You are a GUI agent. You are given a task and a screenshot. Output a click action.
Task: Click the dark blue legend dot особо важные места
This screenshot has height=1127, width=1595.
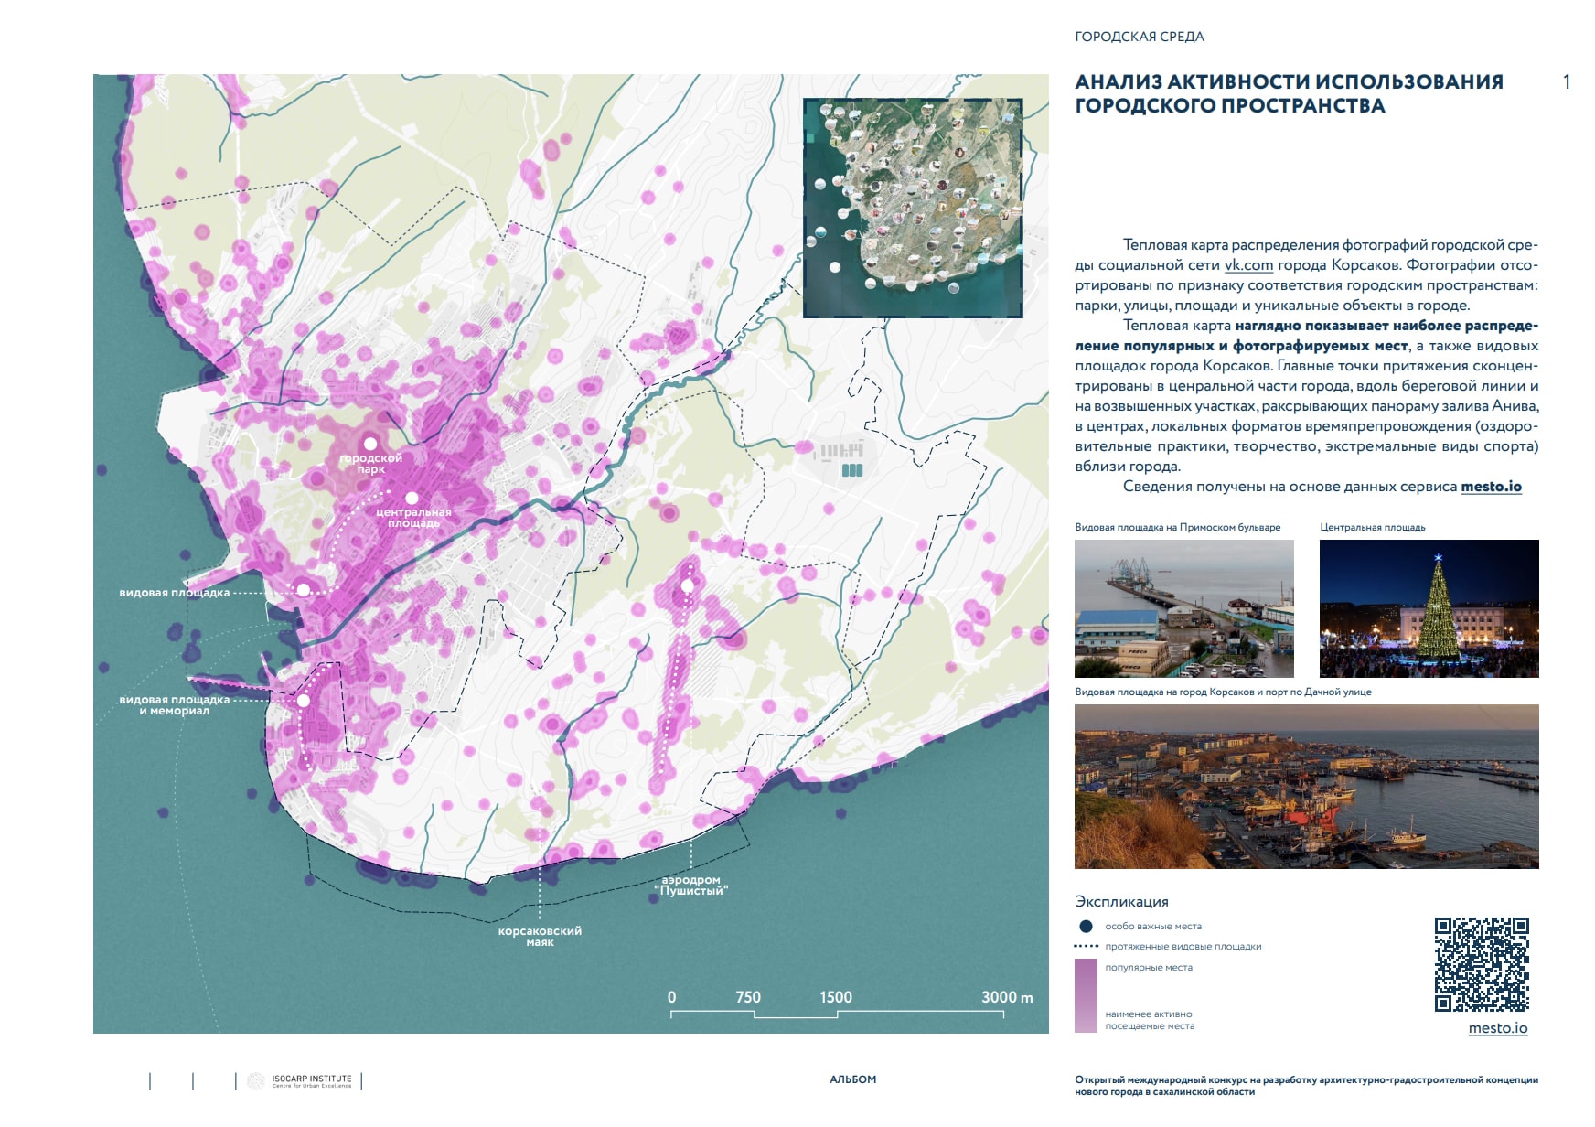[x=1086, y=926]
